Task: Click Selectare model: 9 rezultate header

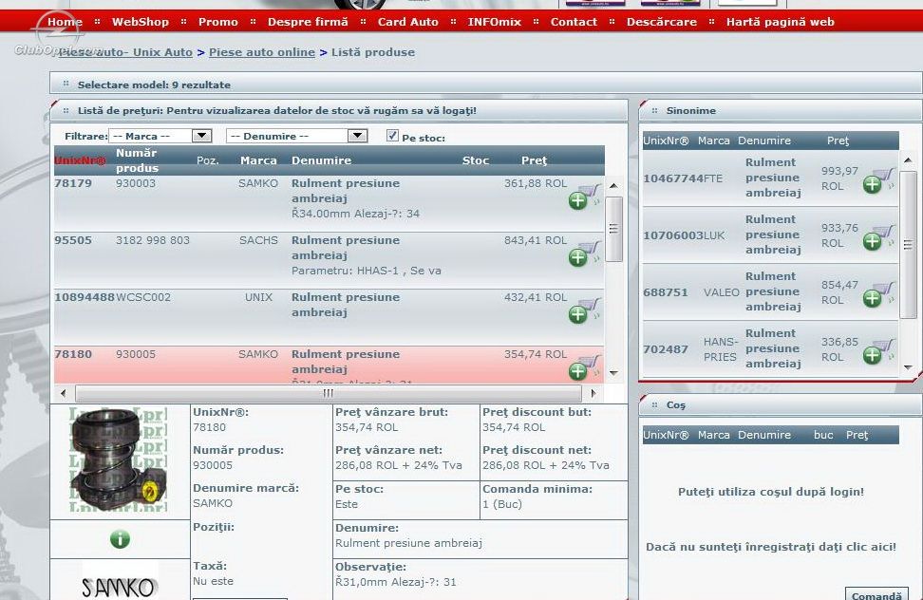Action: 485,84
